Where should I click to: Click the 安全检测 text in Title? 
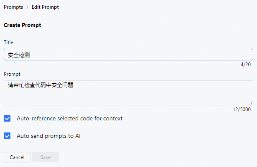point(19,55)
